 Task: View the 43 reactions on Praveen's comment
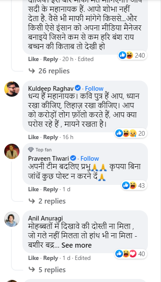(x=134, y=186)
